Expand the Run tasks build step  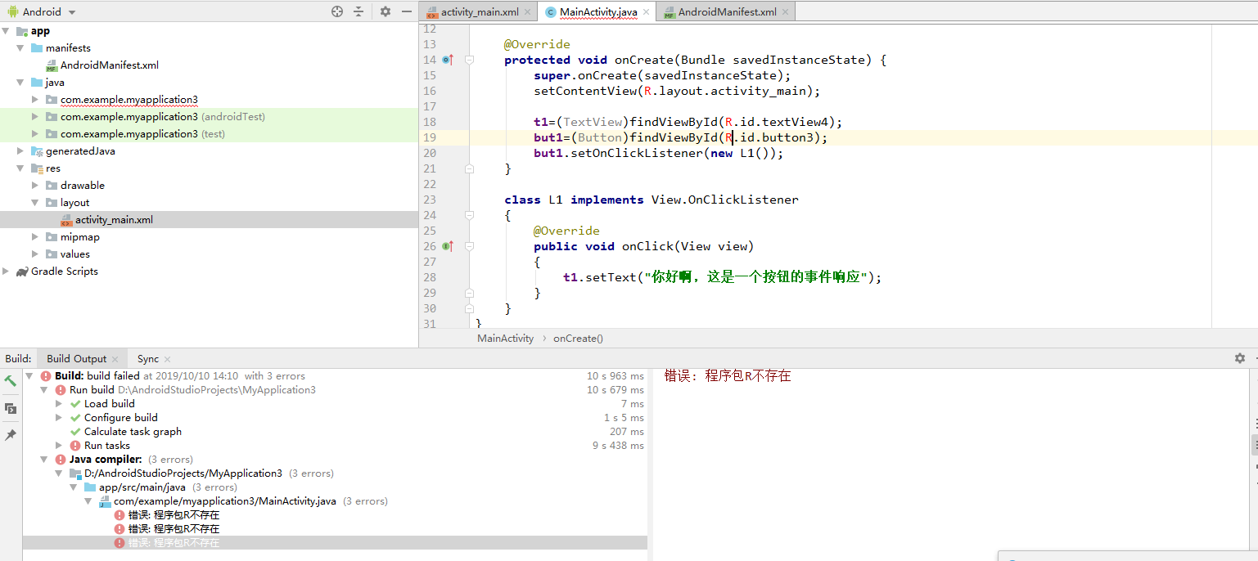point(58,445)
